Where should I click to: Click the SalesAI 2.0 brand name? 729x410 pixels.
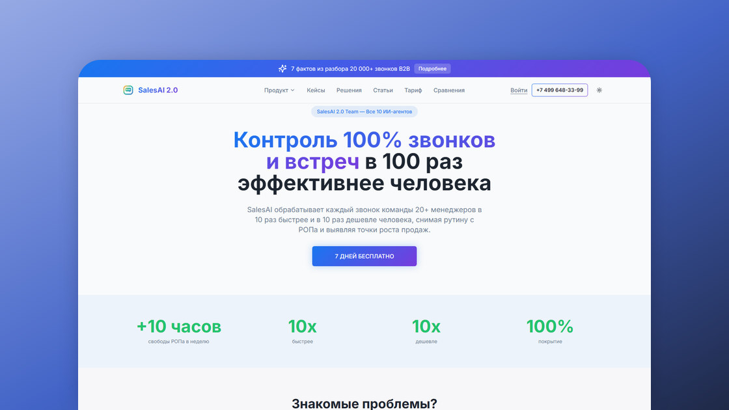click(x=158, y=90)
